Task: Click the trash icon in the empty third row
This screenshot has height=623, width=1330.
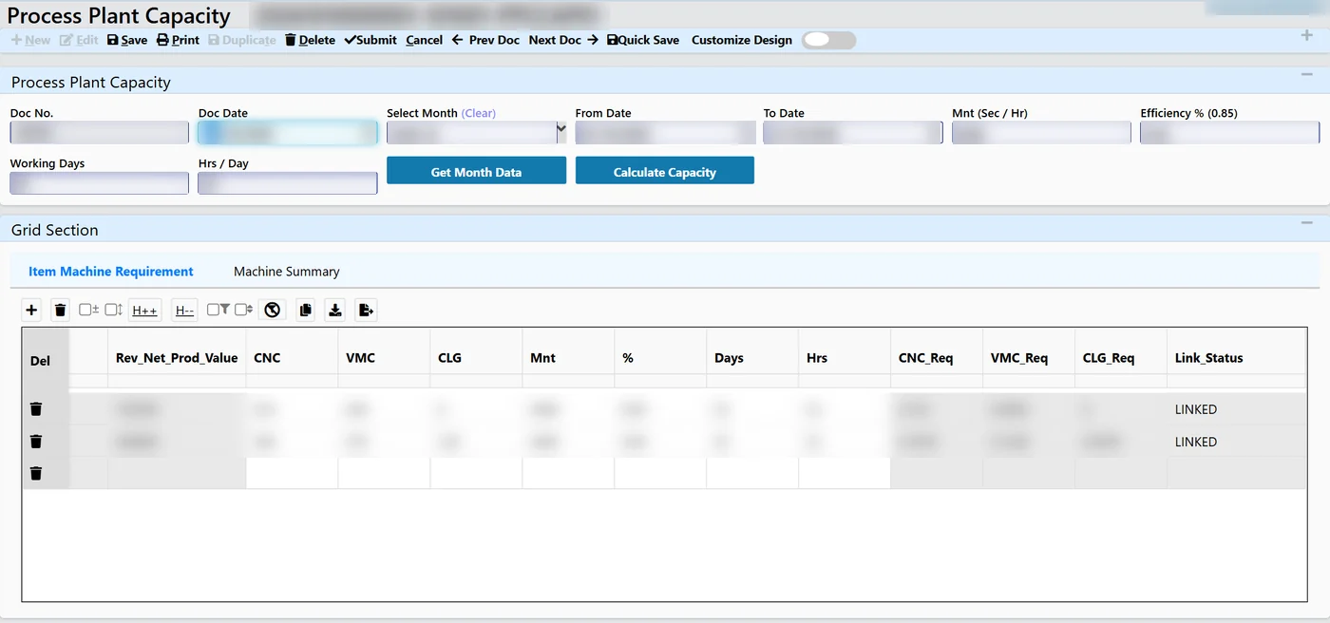Action: pos(36,473)
